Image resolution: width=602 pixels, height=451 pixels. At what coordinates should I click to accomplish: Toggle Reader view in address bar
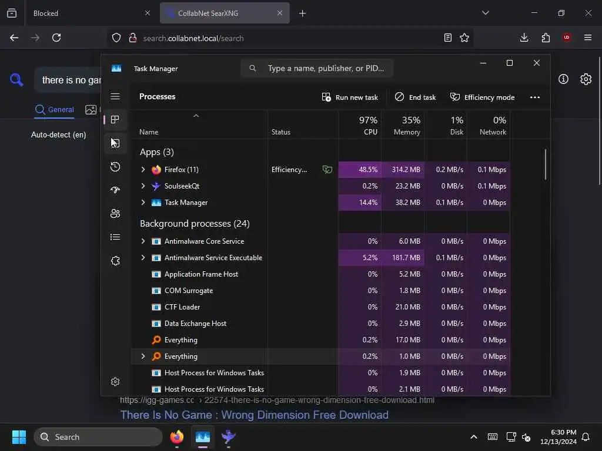[x=447, y=38]
